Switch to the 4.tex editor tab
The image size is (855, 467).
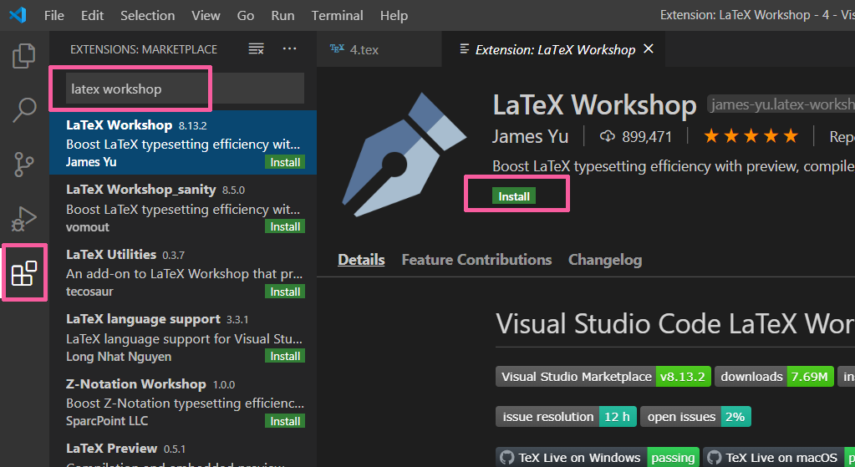click(354, 49)
